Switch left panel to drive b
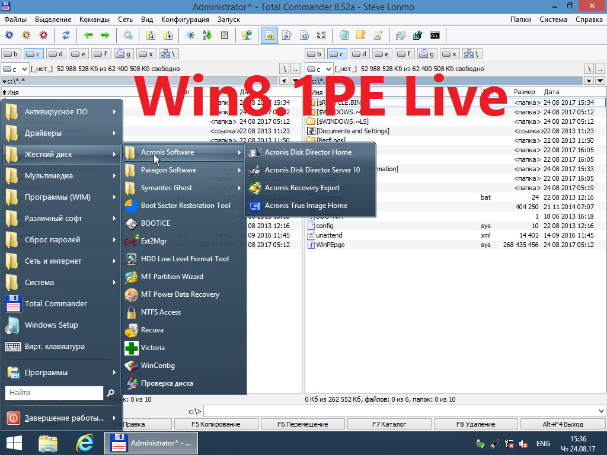The width and height of the screenshot is (607, 455). (11, 54)
